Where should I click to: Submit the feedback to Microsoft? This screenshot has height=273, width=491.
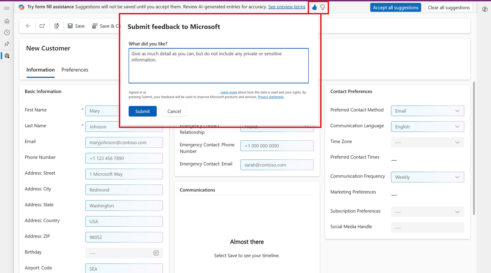(142, 111)
